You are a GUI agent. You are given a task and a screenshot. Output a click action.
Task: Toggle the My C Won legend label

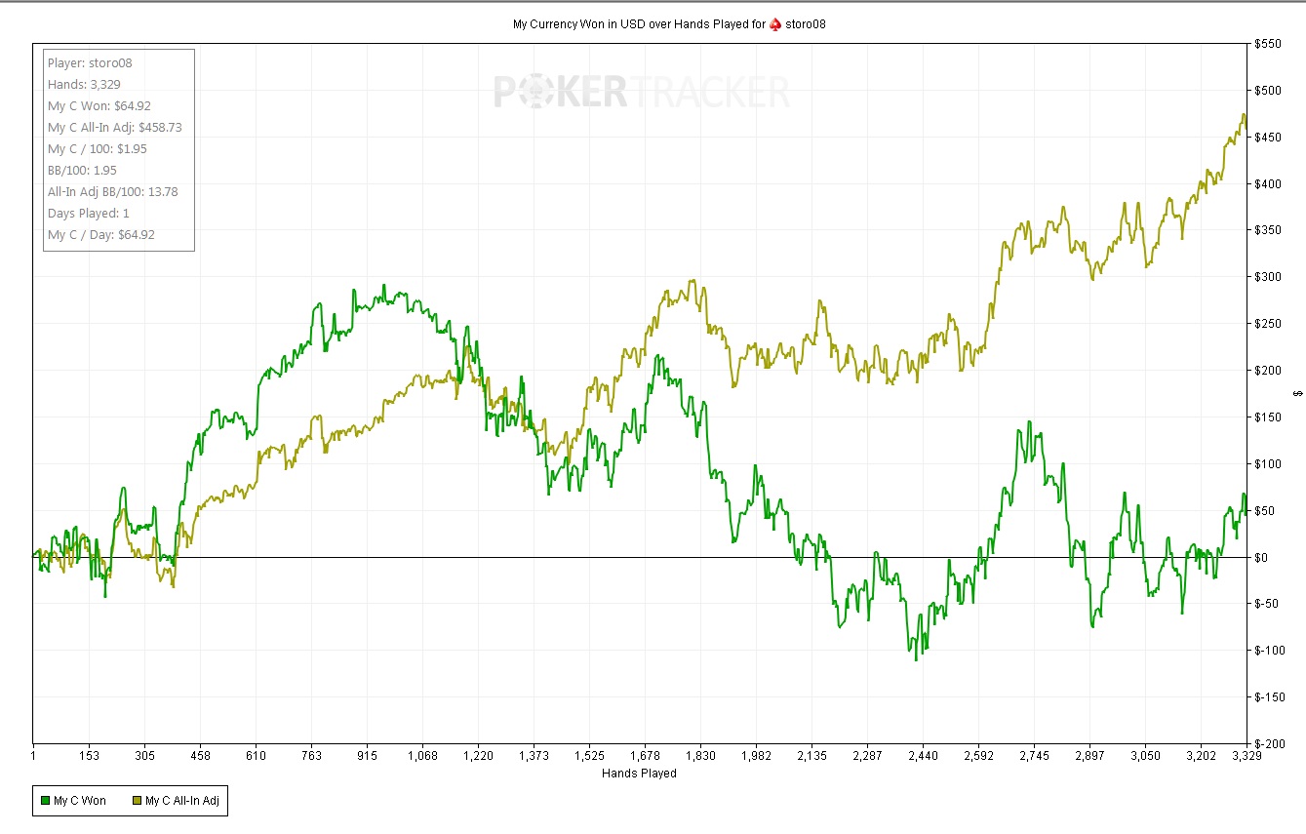pos(78,801)
